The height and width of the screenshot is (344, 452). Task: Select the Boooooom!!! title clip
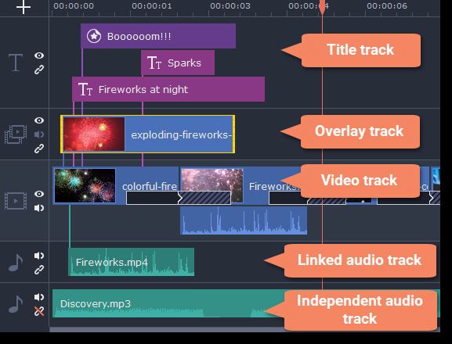(x=158, y=36)
